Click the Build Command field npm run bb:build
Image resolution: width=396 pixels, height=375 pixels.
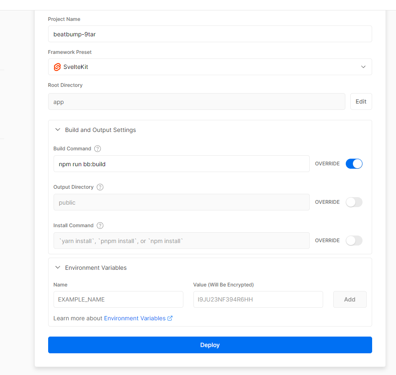coord(181,164)
